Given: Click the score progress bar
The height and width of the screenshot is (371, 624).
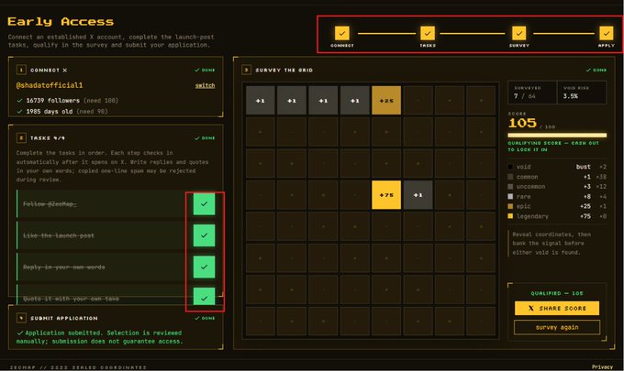Looking at the screenshot, I should pos(557,135).
